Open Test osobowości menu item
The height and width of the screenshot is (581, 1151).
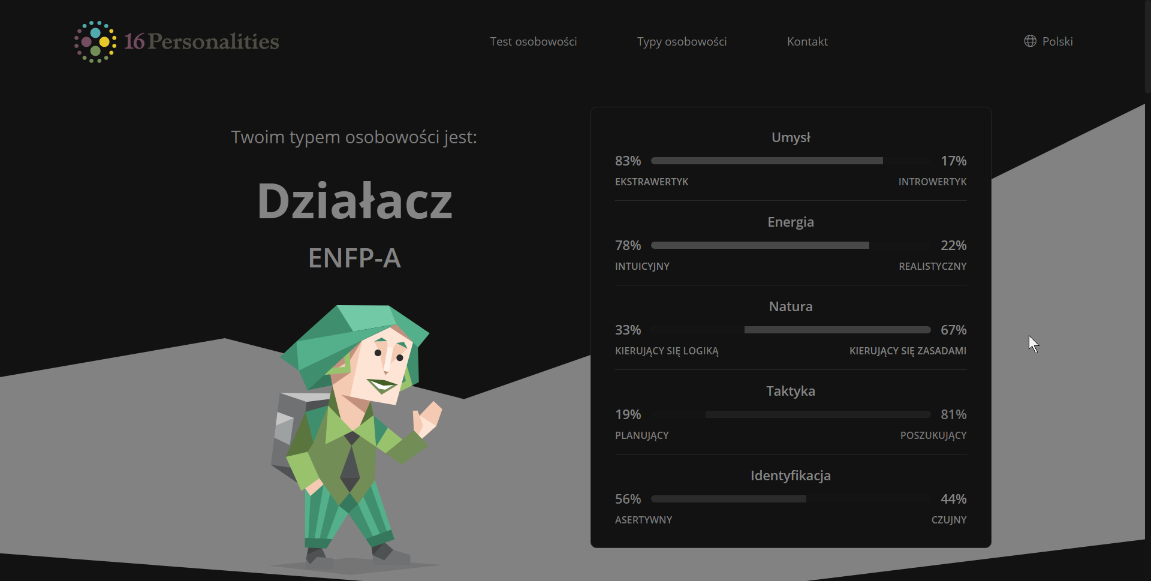pyautogui.click(x=533, y=41)
